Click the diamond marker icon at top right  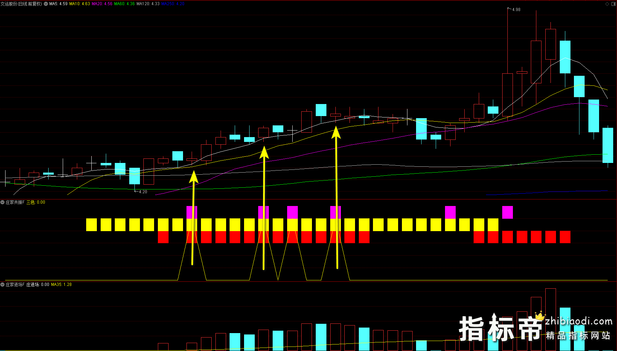607,4
